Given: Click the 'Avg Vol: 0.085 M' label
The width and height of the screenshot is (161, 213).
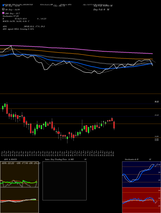Looking at the screenshot, I should coord(103,6).
